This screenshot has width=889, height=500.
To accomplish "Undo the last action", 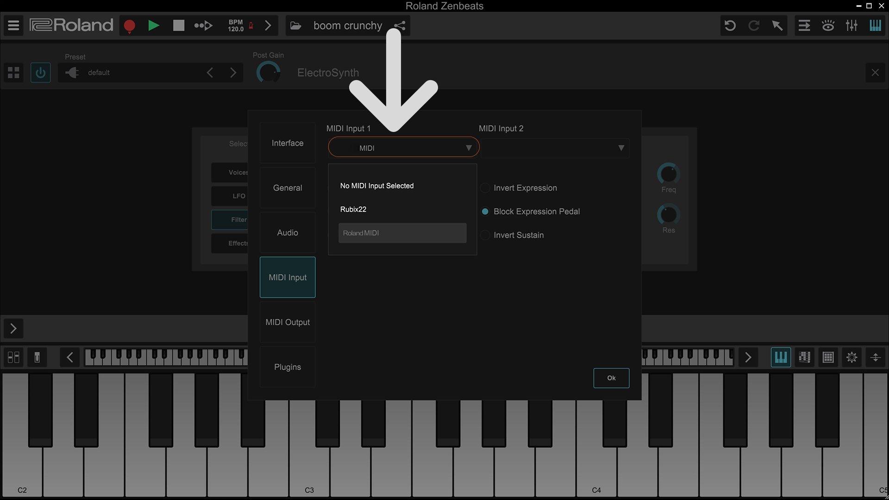I will (730, 25).
